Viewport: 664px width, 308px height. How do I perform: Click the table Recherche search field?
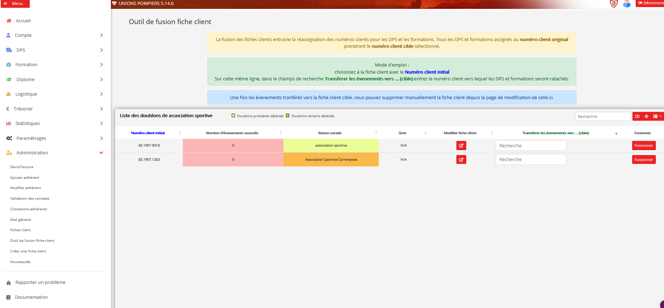[x=602, y=116]
